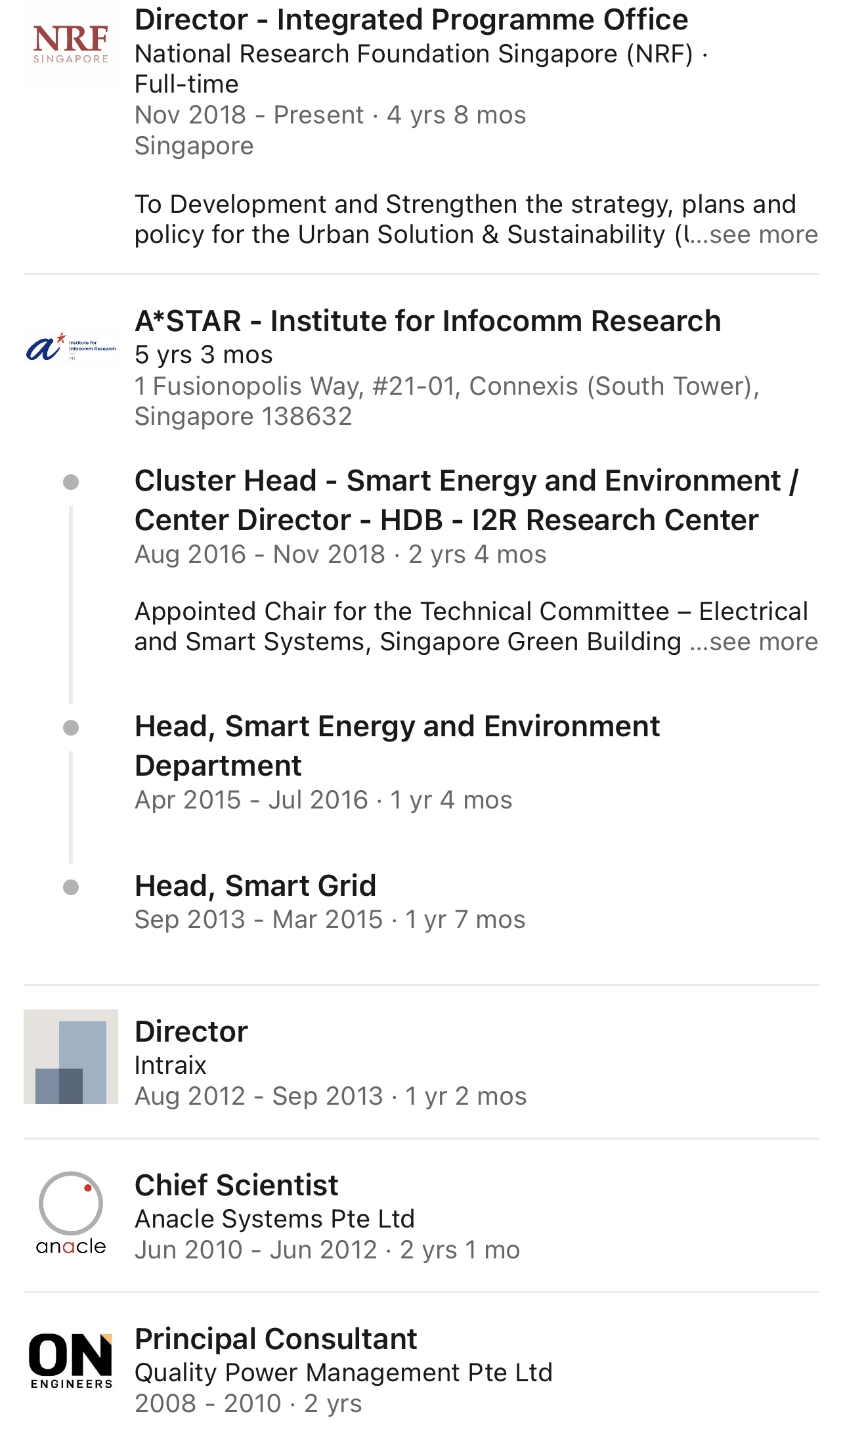Open A*STAR - Institute for Infocomm Research heading
The width and height of the screenshot is (843, 1441).
coord(427,321)
